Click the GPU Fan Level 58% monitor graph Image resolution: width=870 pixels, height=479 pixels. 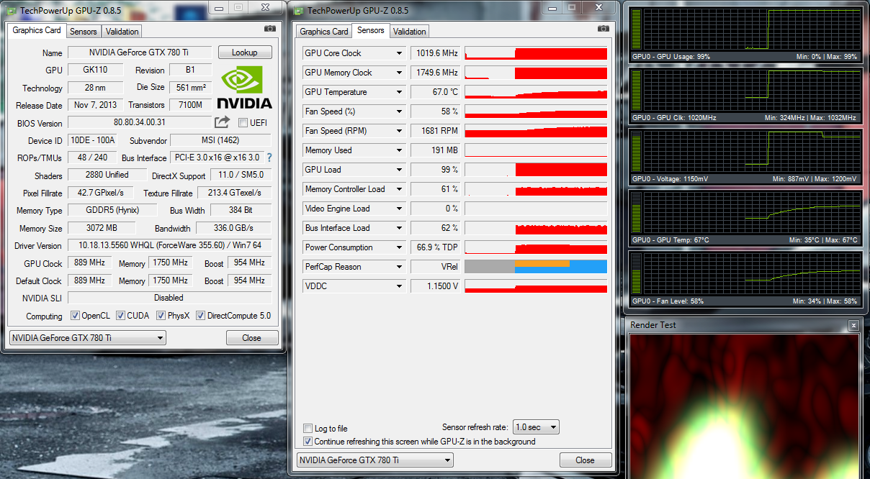tap(745, 278)
